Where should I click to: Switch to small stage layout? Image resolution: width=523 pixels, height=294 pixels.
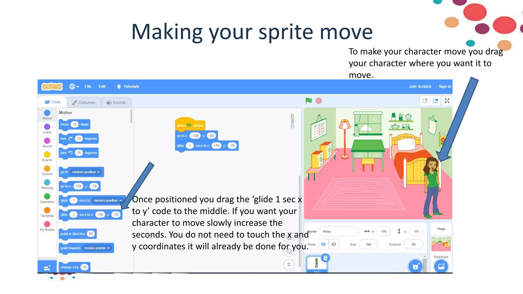[425, 101]
